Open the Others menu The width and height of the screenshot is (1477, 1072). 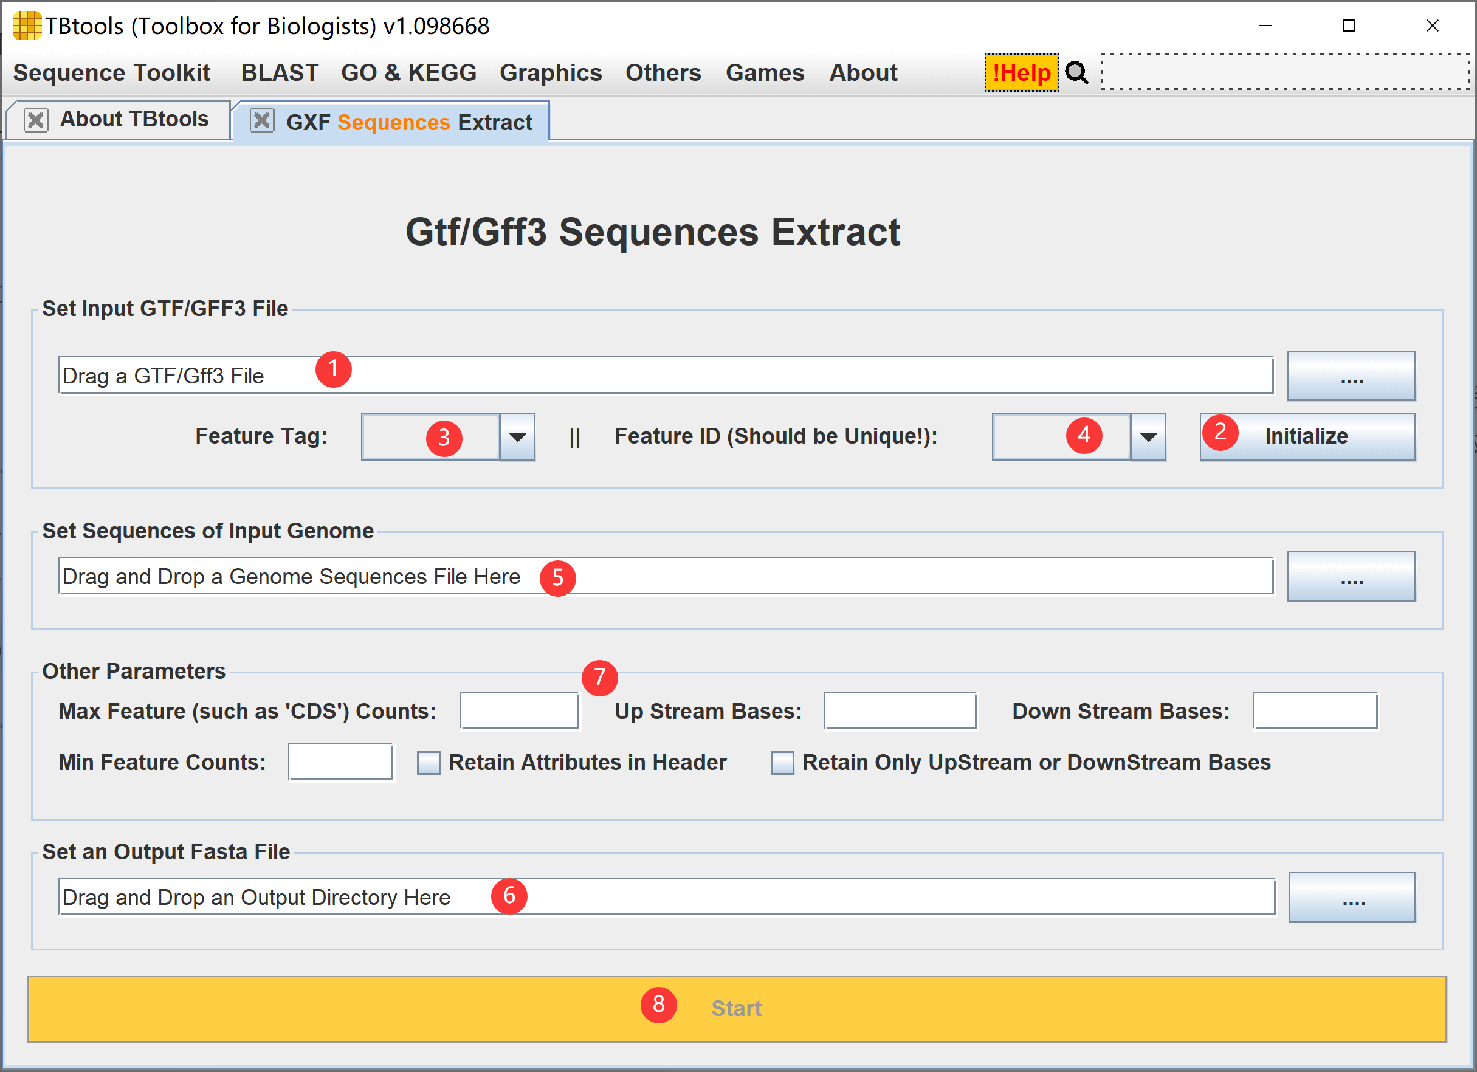point(663,72)
